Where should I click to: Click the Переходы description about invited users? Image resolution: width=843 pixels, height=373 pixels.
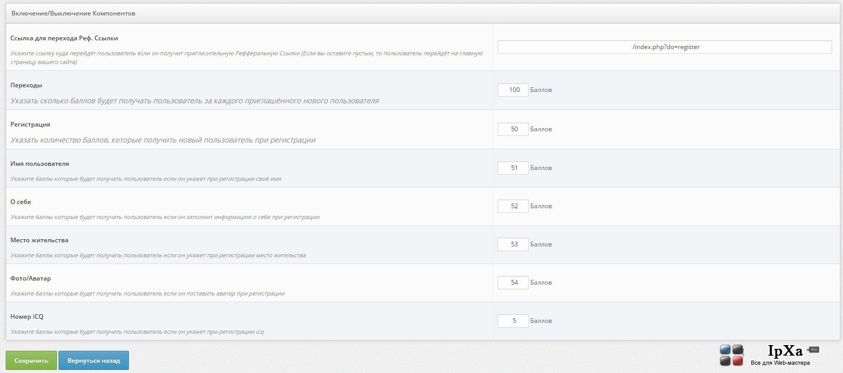(x=195, y=101)
